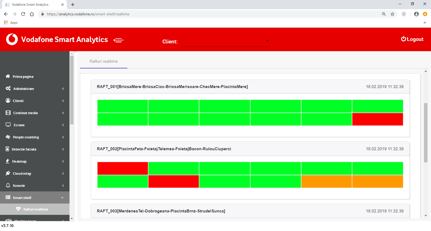This screenshot has height=231, width=431.
Task: Click the browser forward arrow
Action: 15,14
